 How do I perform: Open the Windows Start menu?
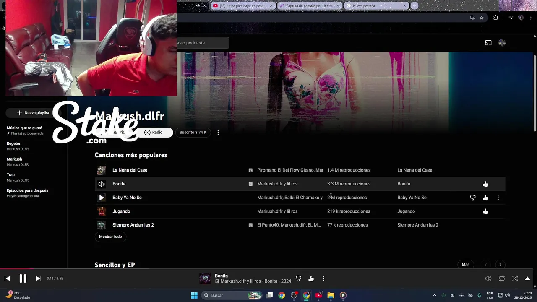(194, 295)
